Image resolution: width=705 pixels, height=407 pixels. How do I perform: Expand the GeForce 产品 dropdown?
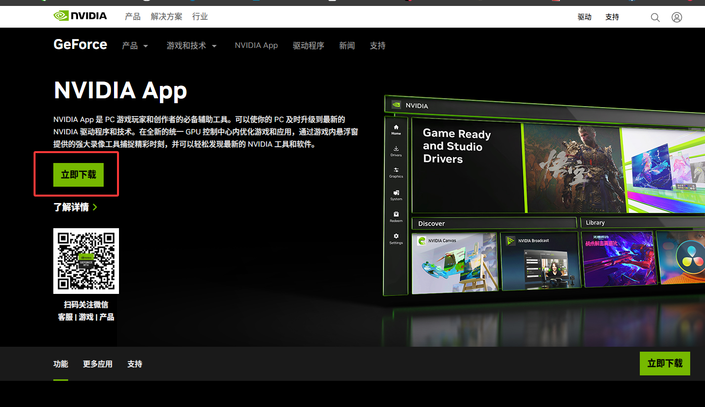(x=135, y=46)
